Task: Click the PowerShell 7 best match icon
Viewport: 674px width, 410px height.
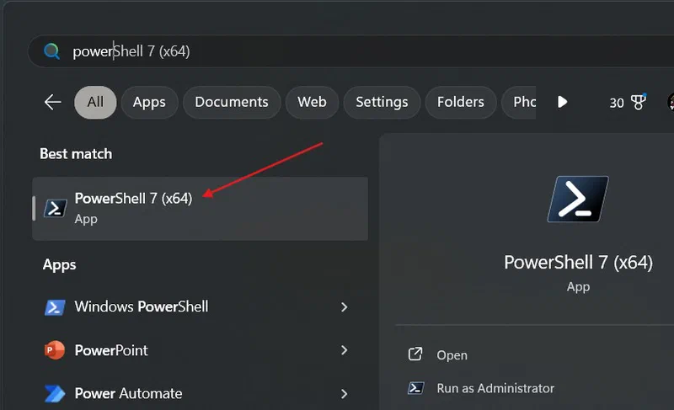Action: coord(55,209)
